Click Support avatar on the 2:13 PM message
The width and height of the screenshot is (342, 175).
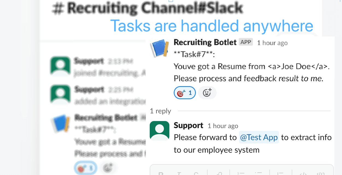pos(60,66)
